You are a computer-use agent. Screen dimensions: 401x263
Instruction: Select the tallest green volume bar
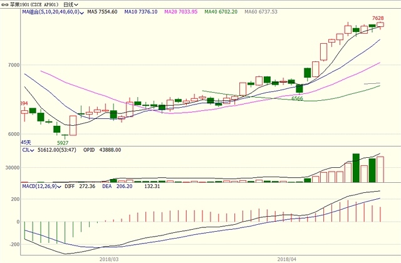click(356, 168)
